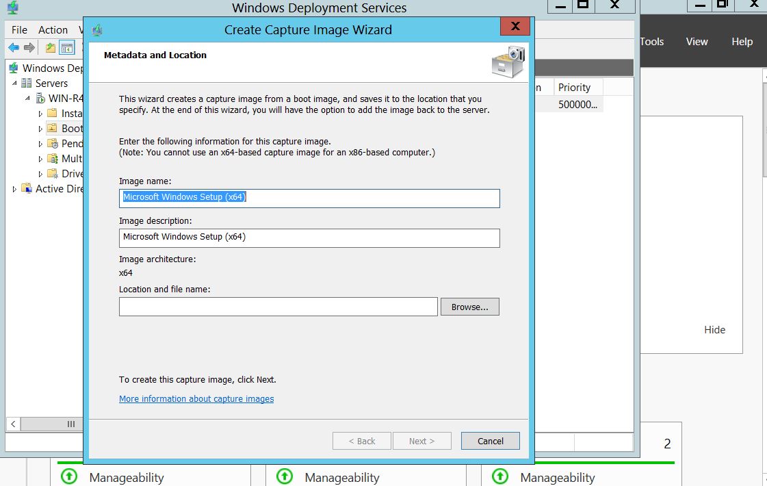Click the Browse... button
Screen dimensions: 767x486
click(x=469, y=307)
